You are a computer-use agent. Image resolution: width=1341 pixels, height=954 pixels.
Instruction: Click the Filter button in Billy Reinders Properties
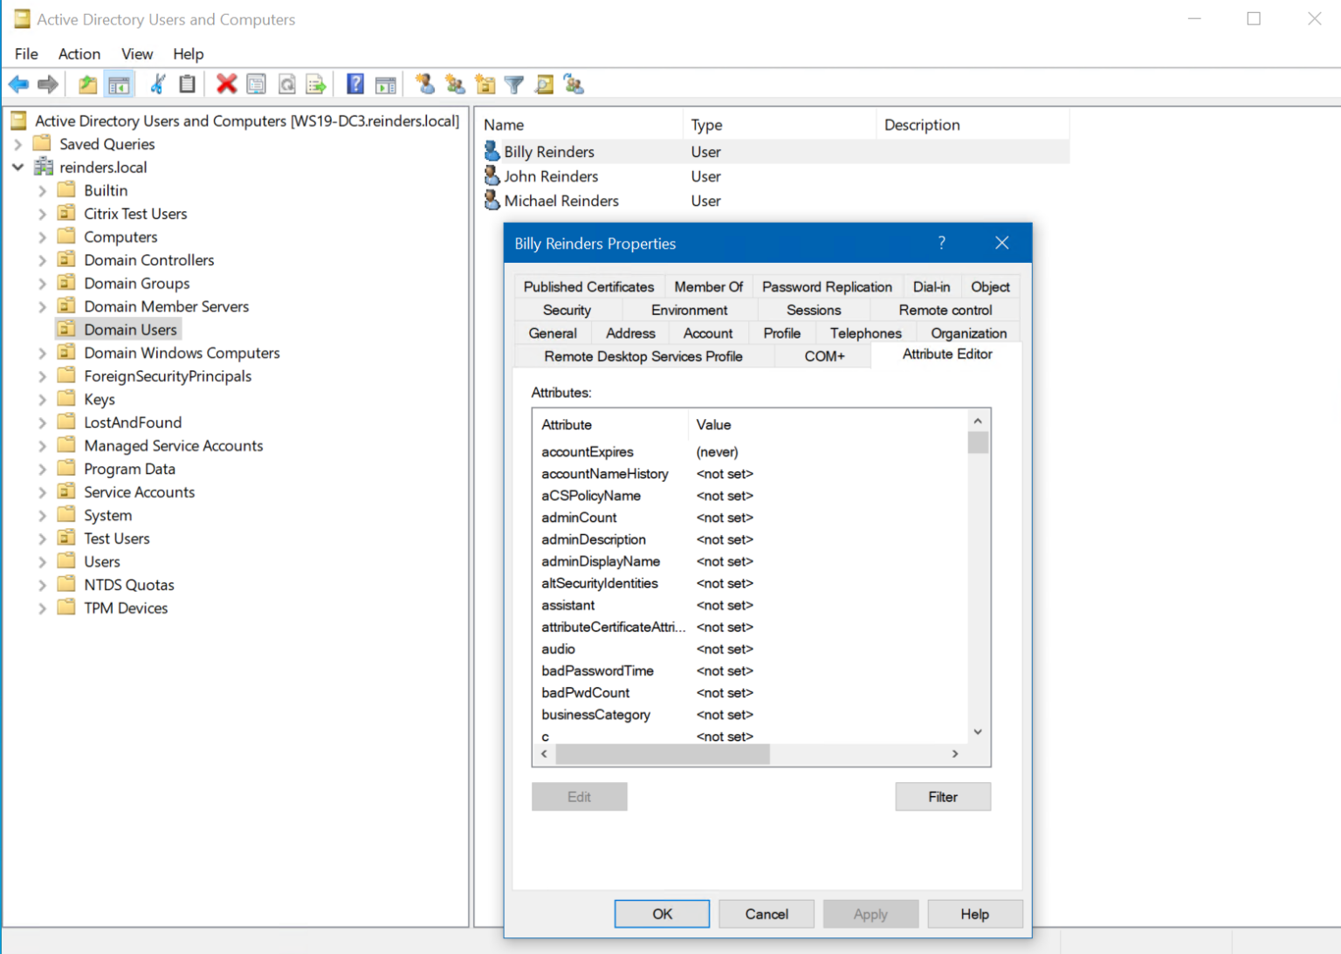[x=942, y=796]
